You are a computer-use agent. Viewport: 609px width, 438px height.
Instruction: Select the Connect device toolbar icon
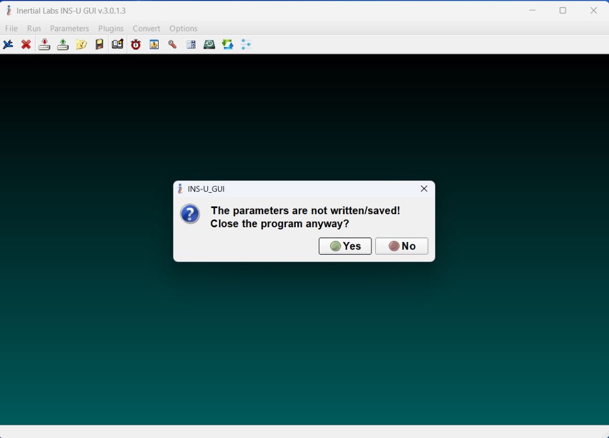[x=8, y=44]
